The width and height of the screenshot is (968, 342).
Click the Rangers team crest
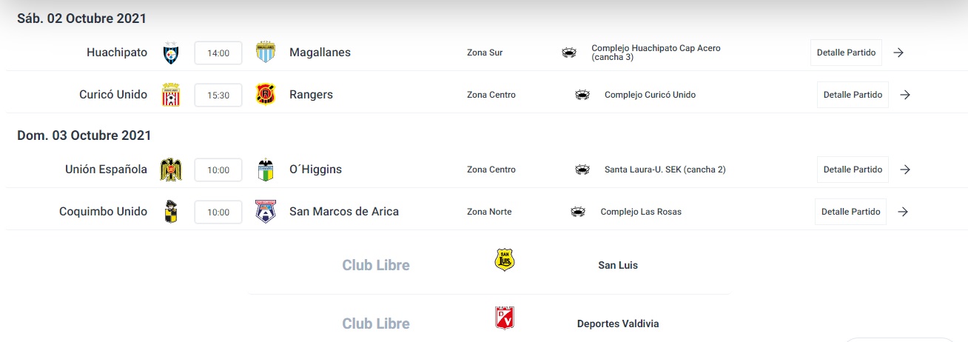tap(265, 95)
